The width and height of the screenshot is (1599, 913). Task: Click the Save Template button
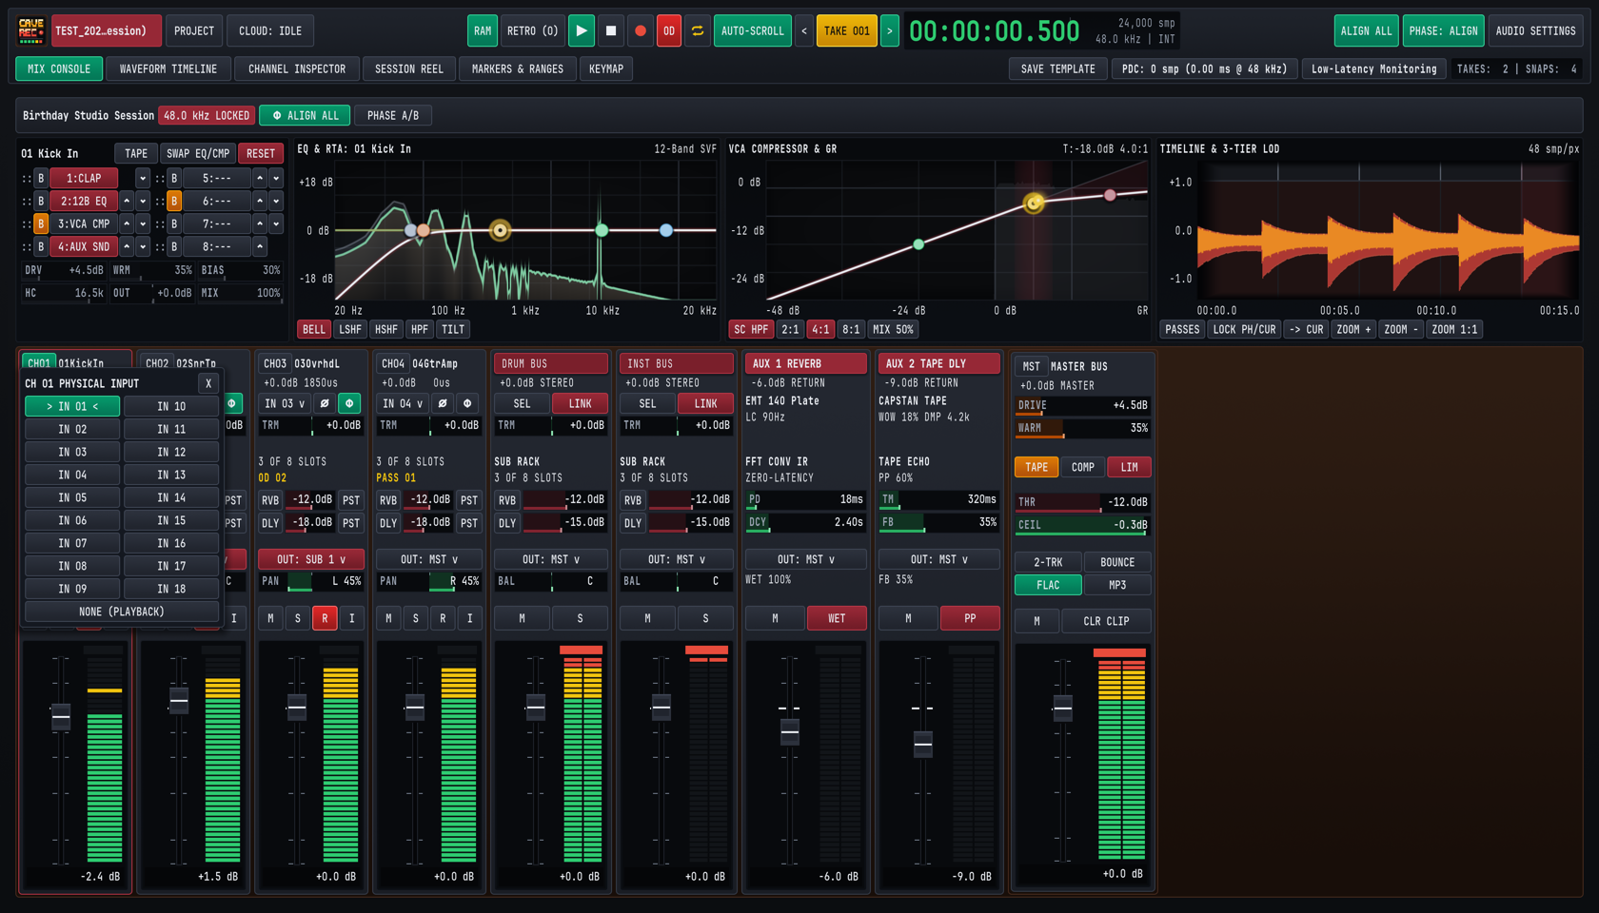point(1057,68)
